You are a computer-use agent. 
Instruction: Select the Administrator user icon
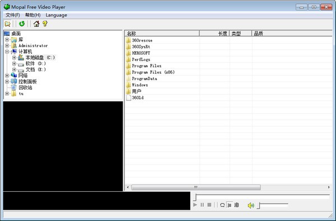tap(14, 45)
